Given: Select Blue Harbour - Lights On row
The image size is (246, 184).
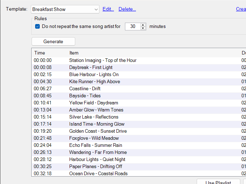Looking at the screenshot, I should (139, 74).
